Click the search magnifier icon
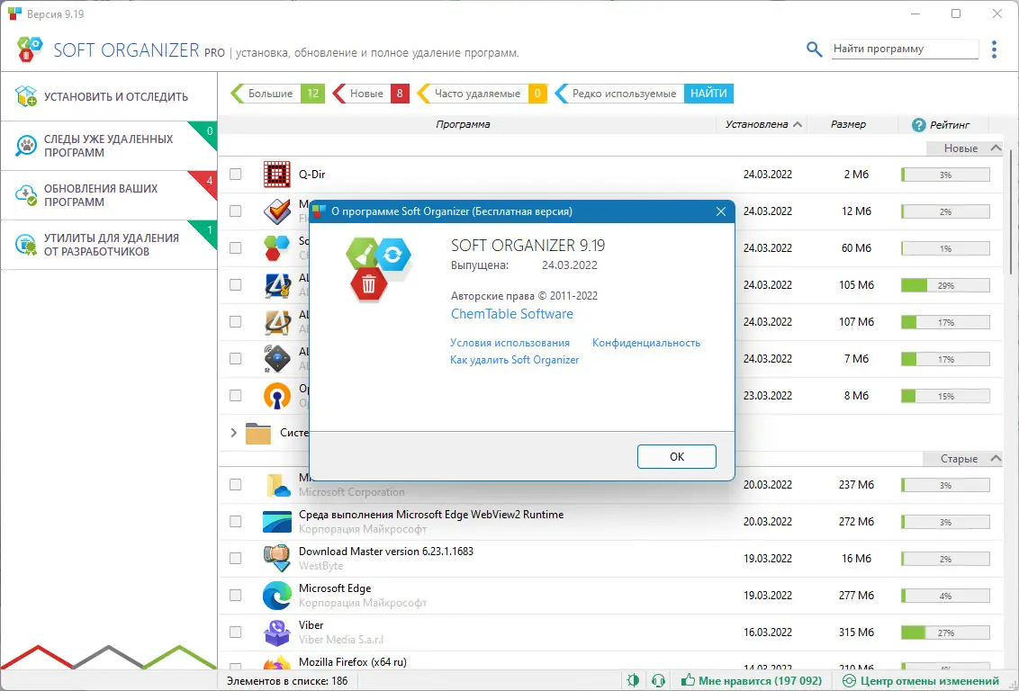This screenshot has height=691, width=1019. pyautogui.click(x=814, y=49)
